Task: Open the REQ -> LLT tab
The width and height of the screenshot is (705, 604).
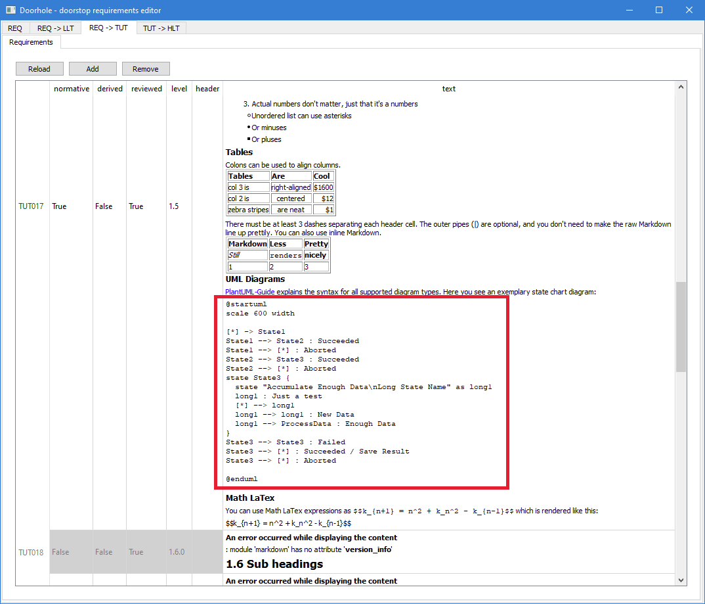Action: click(55, 28)
